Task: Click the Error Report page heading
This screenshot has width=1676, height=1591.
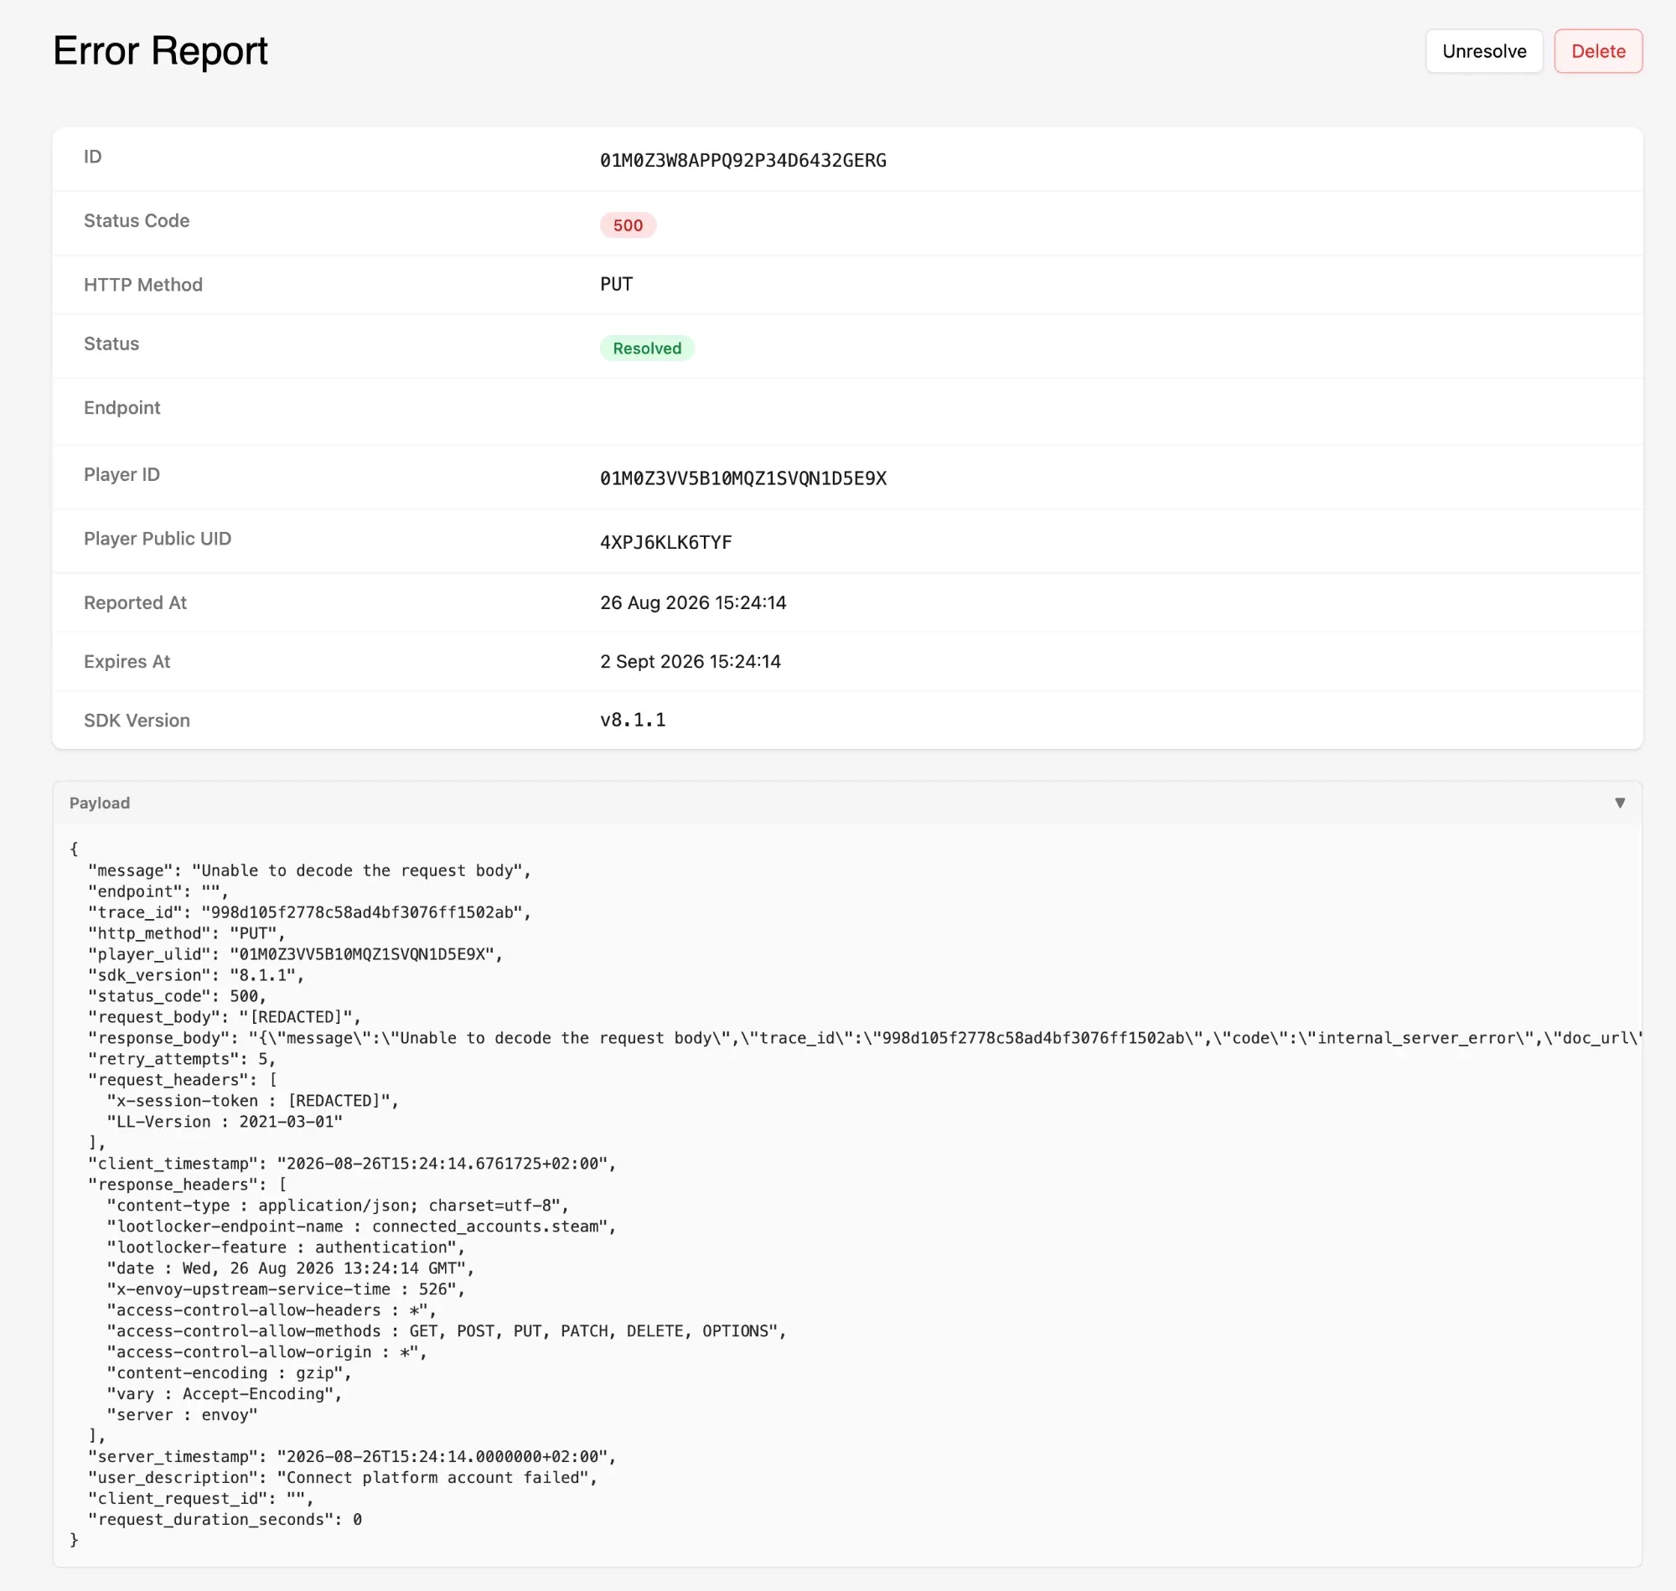Action: [x=160, y=51]
